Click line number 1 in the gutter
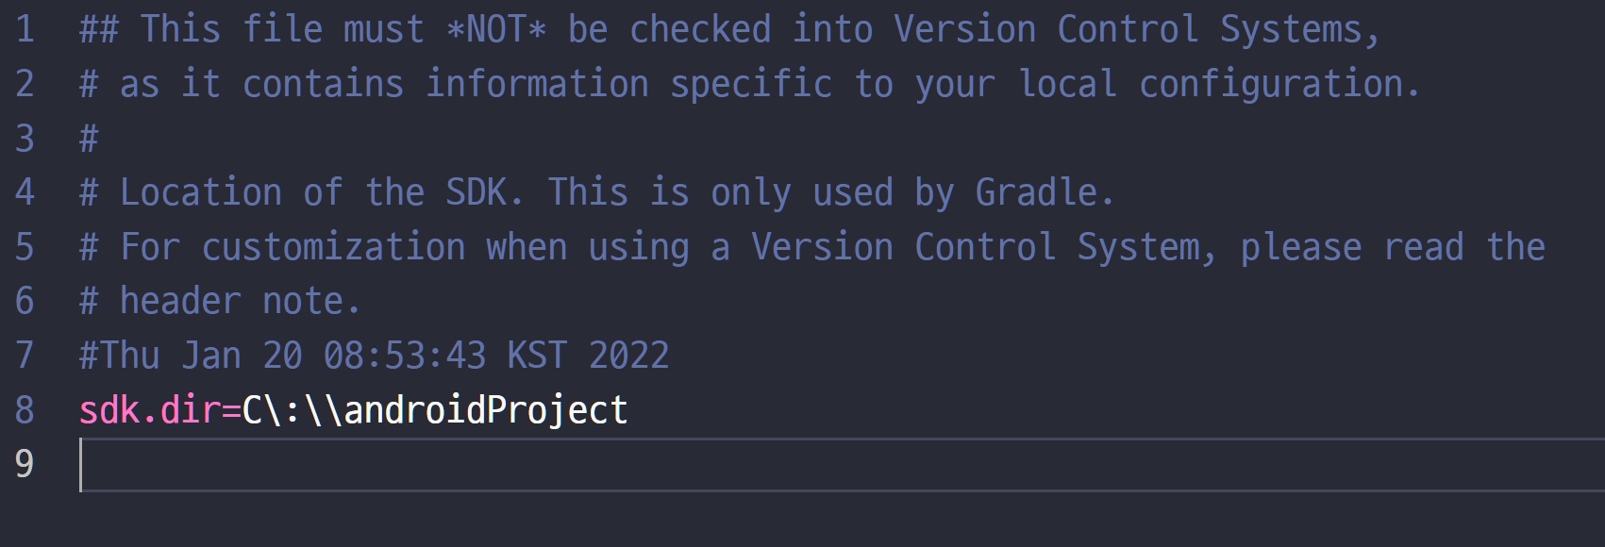Screen dimensions: 1605x547 (25, 30)
